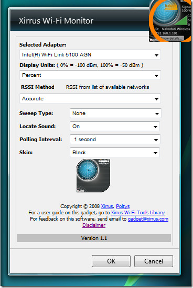
Task: Open the Poltys link
Action: pyautogui.click(x=123, y=206)
